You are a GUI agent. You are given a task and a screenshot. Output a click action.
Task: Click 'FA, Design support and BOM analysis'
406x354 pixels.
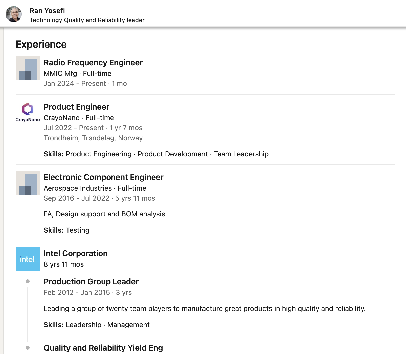[x=104, y=214]
